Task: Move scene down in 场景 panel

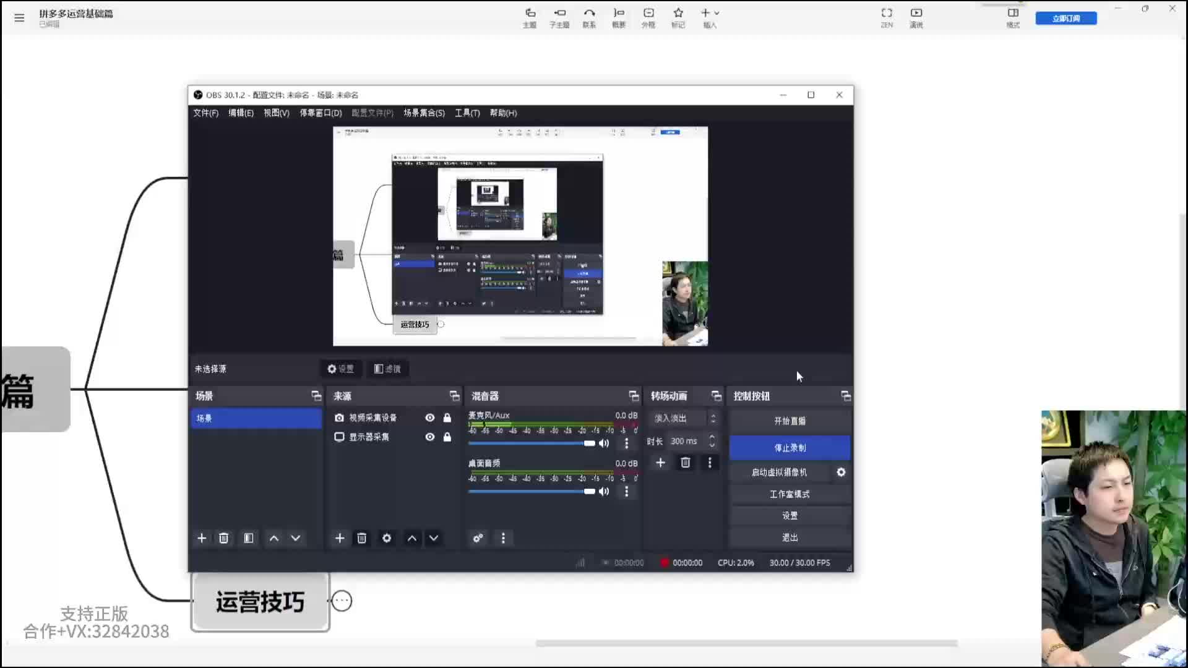Action: click(x=296, y=538)
